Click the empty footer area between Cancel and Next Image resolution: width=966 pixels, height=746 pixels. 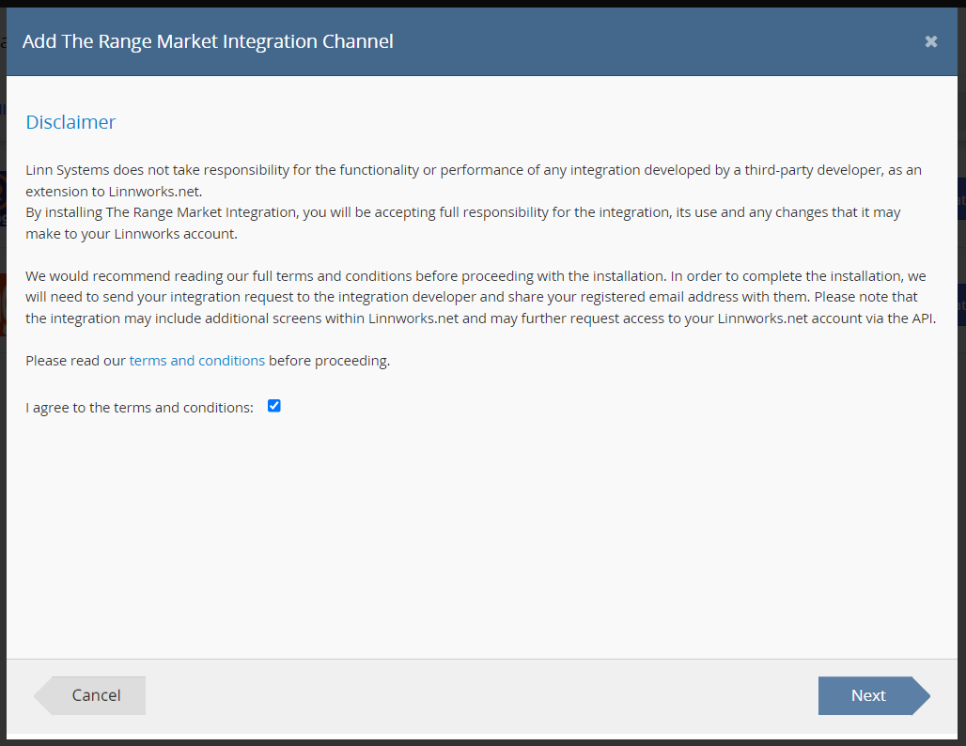479,696
